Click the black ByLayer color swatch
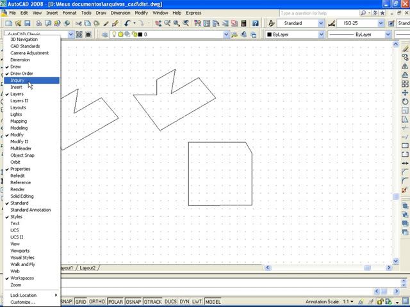Viewport: 410px width, 307px height. (x=269, y=35)
